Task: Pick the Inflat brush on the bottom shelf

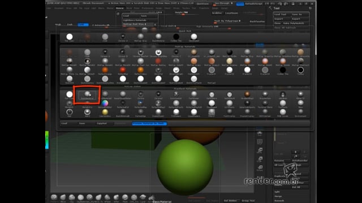Action: pos(117,197)
